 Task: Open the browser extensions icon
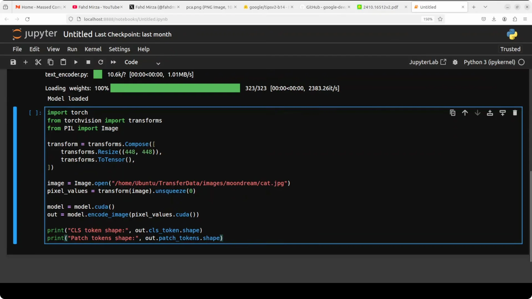point(515,19)
